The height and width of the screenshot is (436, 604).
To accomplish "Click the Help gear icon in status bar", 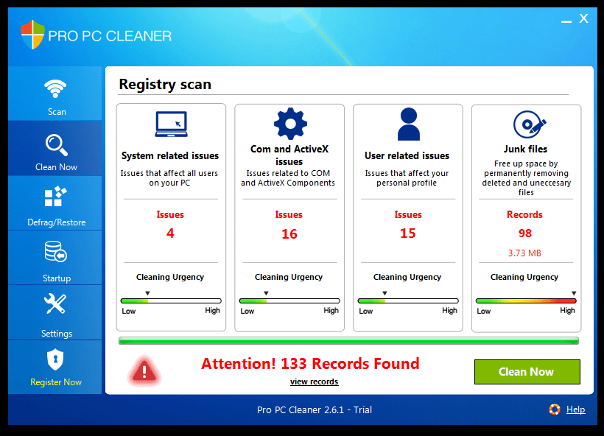I will [555, 409].
